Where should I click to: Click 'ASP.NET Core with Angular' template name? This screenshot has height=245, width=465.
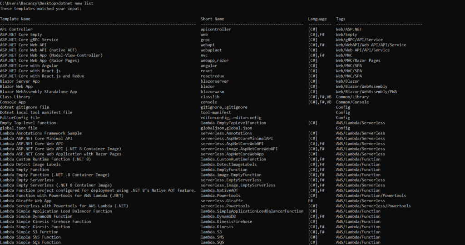pyautogui.click(x=29, y=65)
